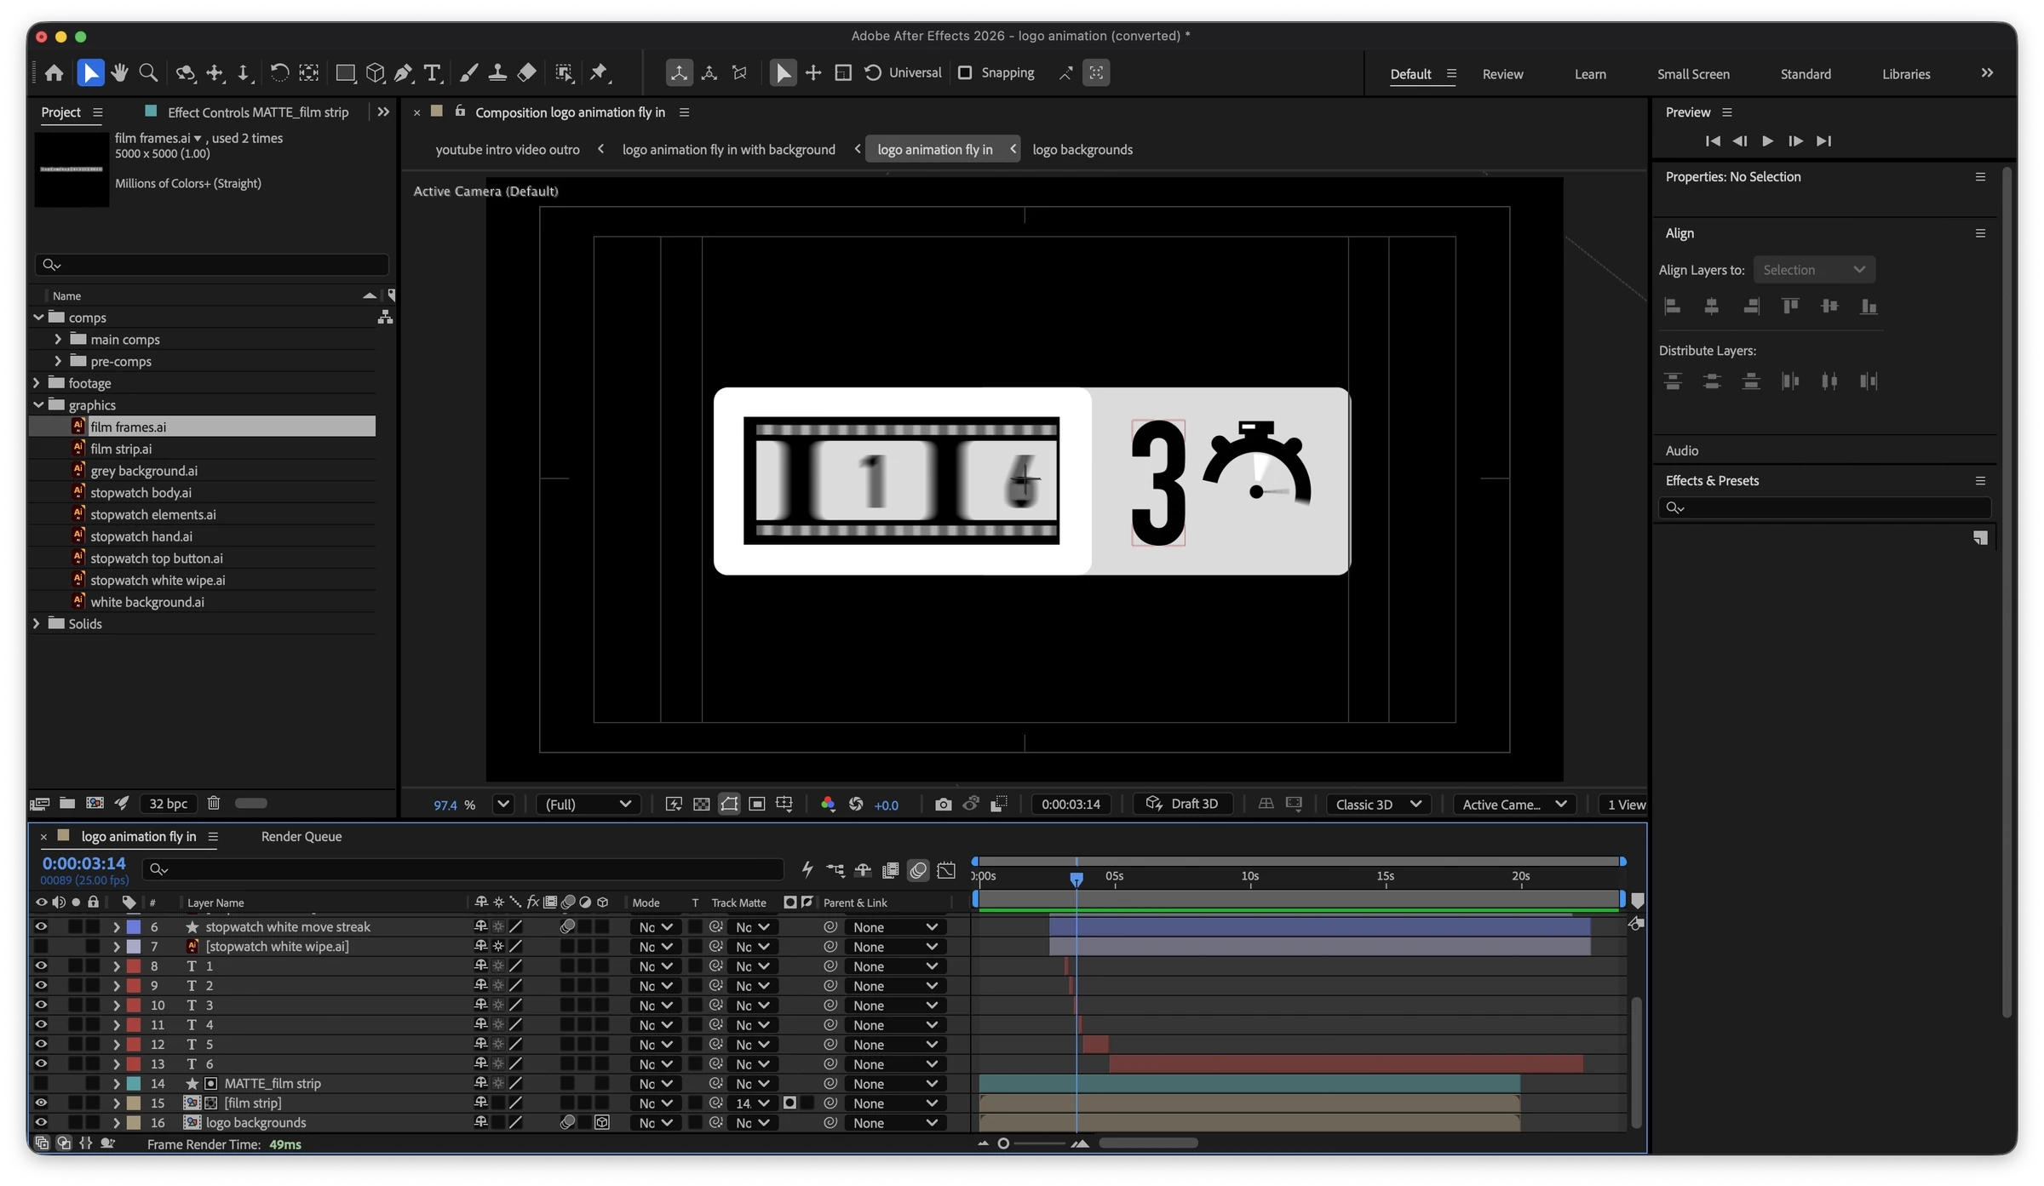Click the 32 bpc color depth button

pyautogui.click(x=169, y=804)
